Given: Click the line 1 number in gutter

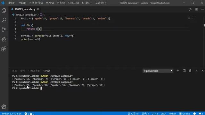Looking at the screenshot, I should click(15, 19).
